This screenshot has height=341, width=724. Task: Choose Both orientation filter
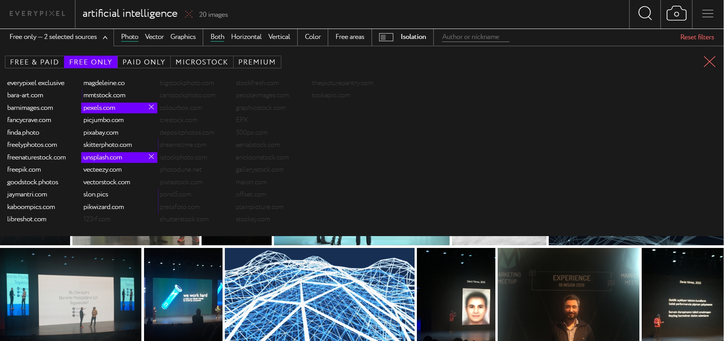217,37
